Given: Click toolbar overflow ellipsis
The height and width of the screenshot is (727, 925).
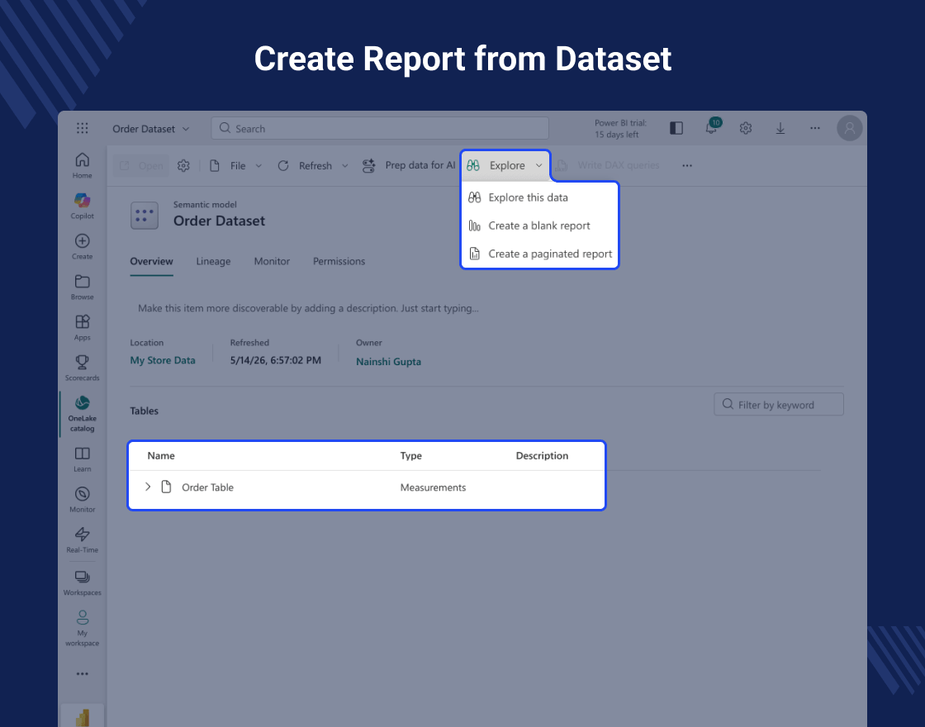Looking at the screenshot, I should tap(686, 166).
